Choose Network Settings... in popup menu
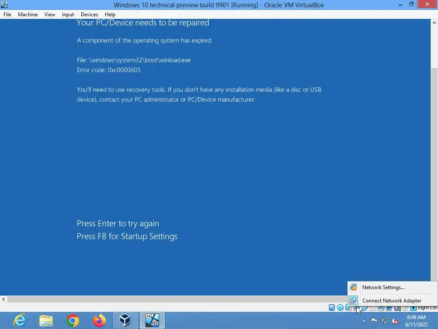The width and height of the screenshot is (438, 329). (x=393, y=287)
